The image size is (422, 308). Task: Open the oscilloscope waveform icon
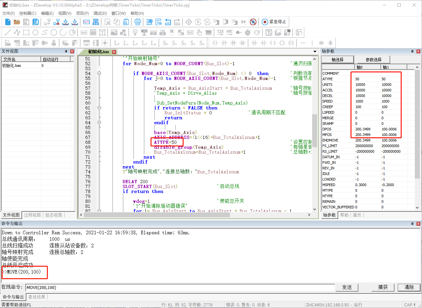pos(87,22)
